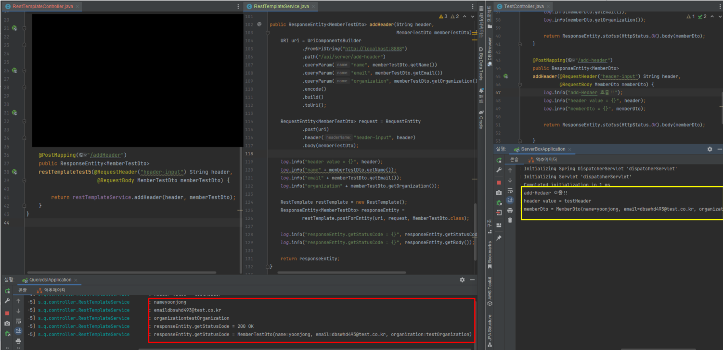Print the QuerydslApplication console output

[18, 341]
